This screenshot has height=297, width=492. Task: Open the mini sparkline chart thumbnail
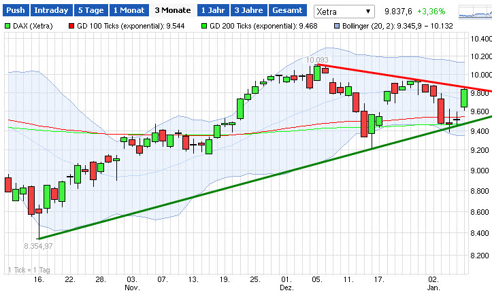point(474,12)
